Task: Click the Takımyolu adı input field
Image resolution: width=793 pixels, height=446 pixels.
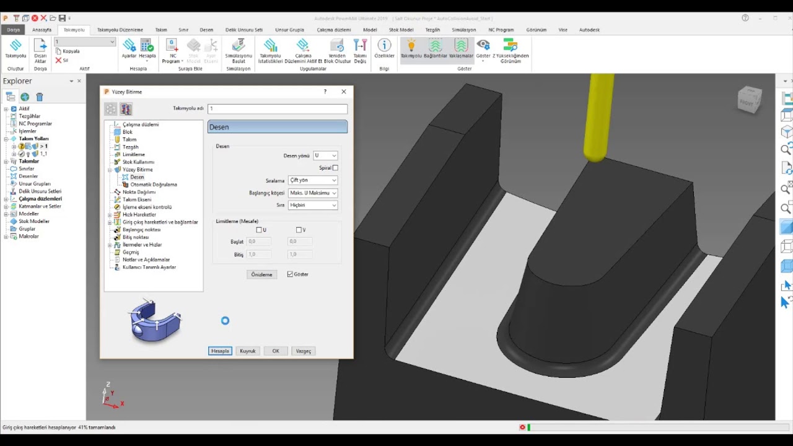Action: pyautogui.click(x=278, y=109)
